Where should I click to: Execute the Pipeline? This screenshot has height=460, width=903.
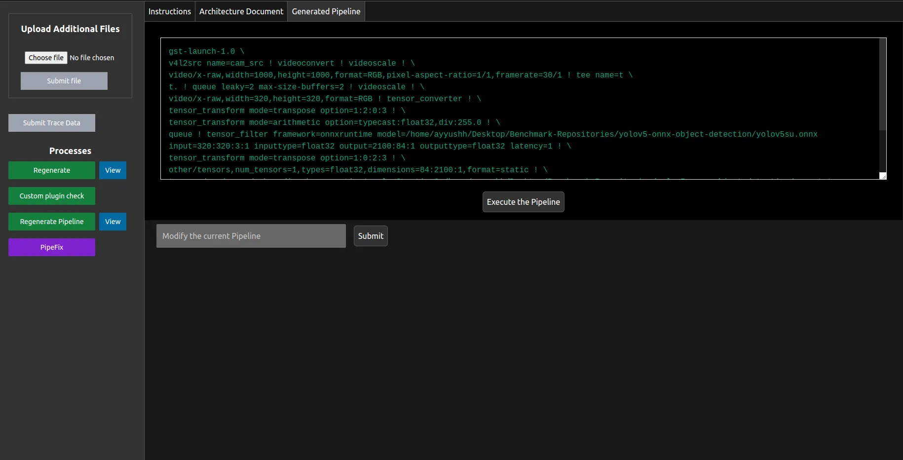(x=524, y=202)
